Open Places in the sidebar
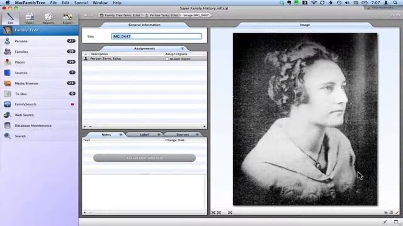The width and height of the screenshot is (403, 226). (39, 62)
